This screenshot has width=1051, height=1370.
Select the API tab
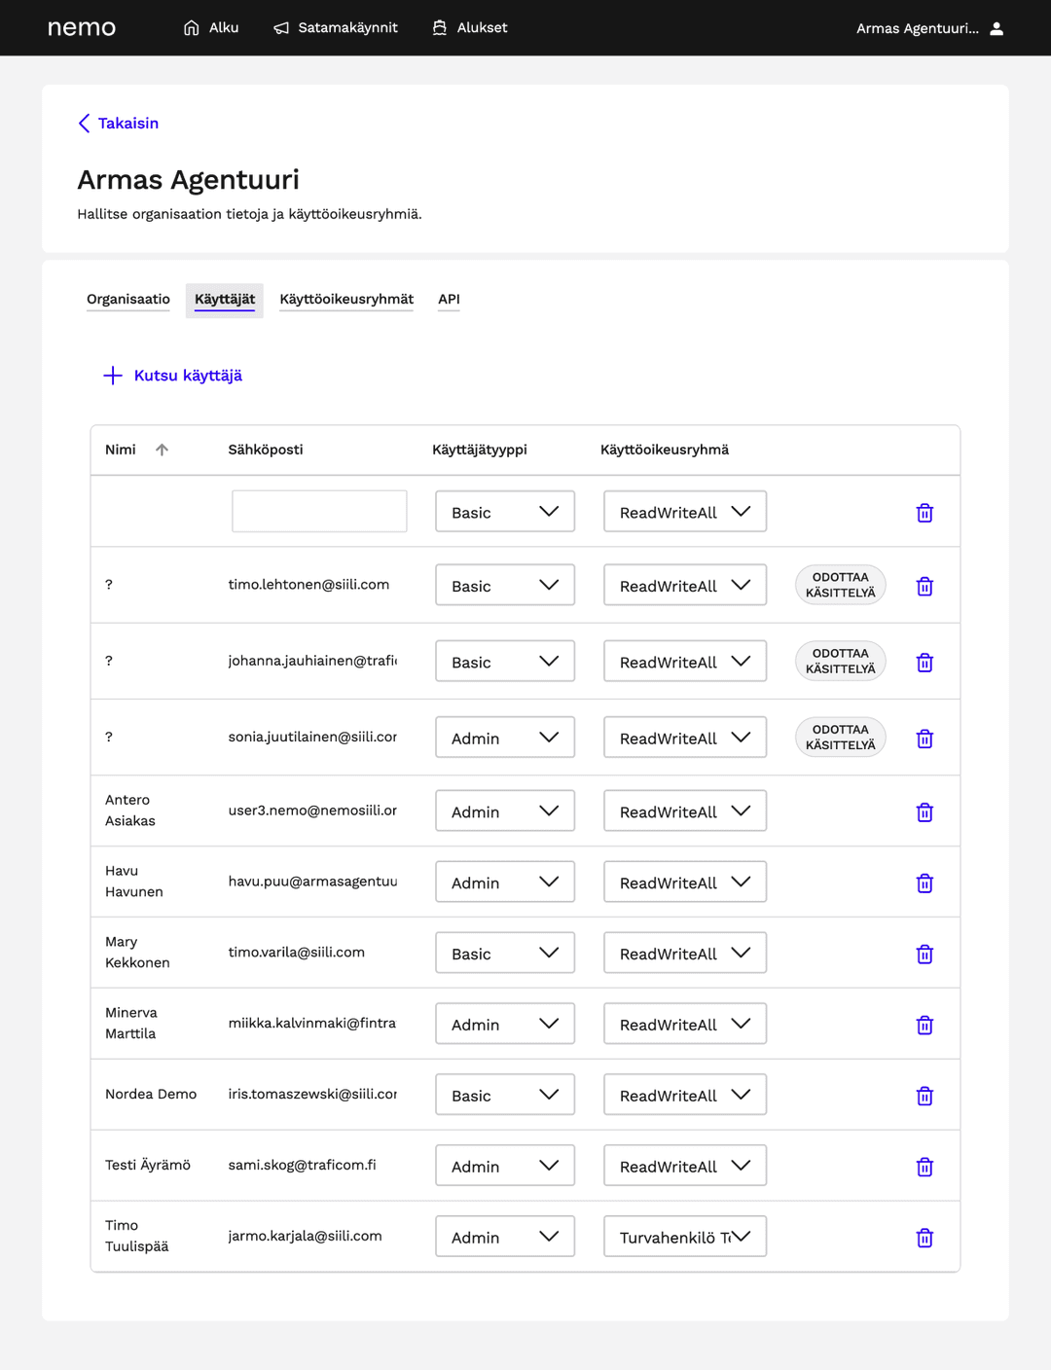point(449,300)
